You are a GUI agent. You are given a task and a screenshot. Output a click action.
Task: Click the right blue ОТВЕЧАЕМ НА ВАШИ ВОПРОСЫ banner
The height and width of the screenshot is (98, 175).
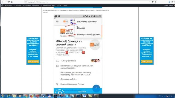point(147,51)
